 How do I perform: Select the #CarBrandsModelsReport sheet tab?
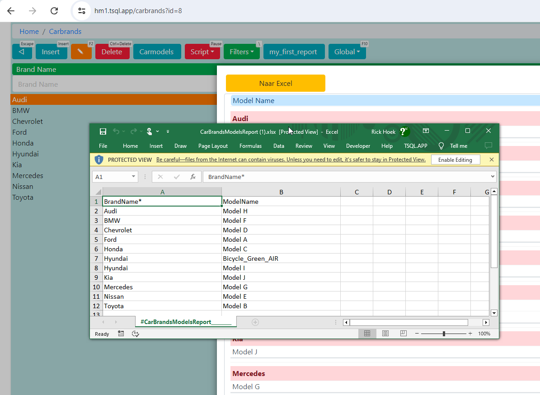[186, 322]
